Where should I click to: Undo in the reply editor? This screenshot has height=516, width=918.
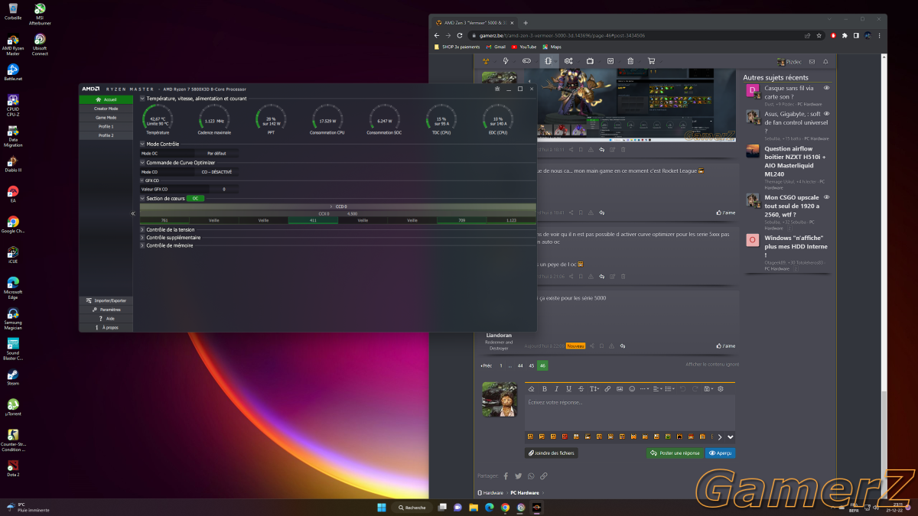683,389
